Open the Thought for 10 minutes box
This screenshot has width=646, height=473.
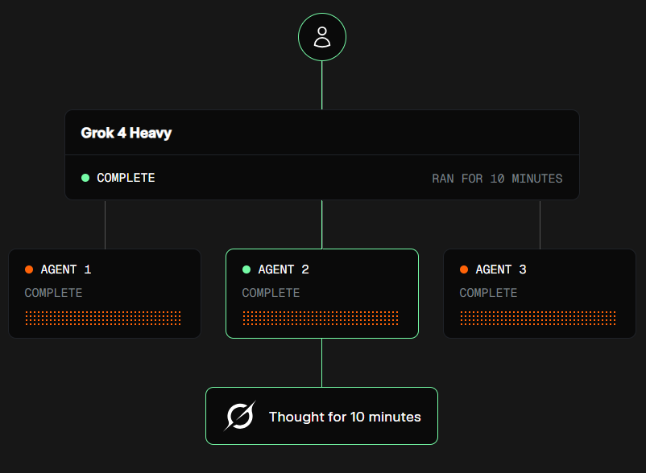click(321, 416)
